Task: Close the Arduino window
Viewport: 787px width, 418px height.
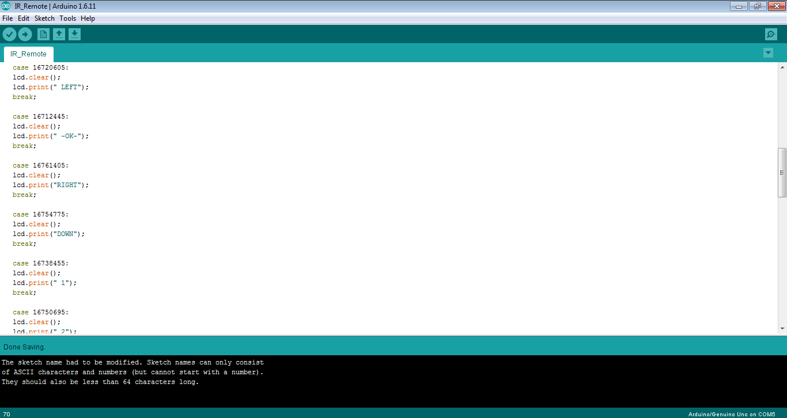Action: coord(775,6)
